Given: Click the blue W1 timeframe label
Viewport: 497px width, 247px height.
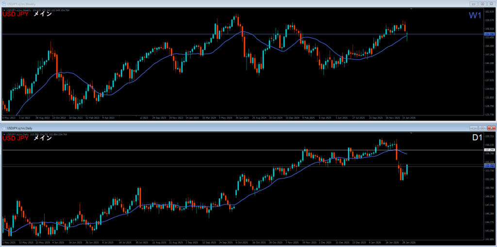Looking at the screenshot, I should click(475, 16).
